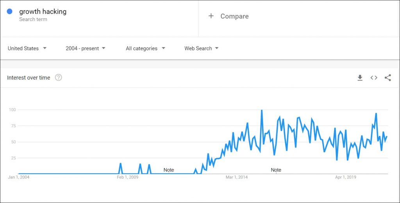Click the Interest over time heading
400x203 pixels.
pyautogui.click(x=29, y=78)
